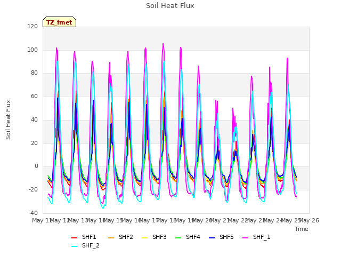Screen dimensions: 341x256
Task: Click the May 11 x-axis tick label
Action: point(43,220)
